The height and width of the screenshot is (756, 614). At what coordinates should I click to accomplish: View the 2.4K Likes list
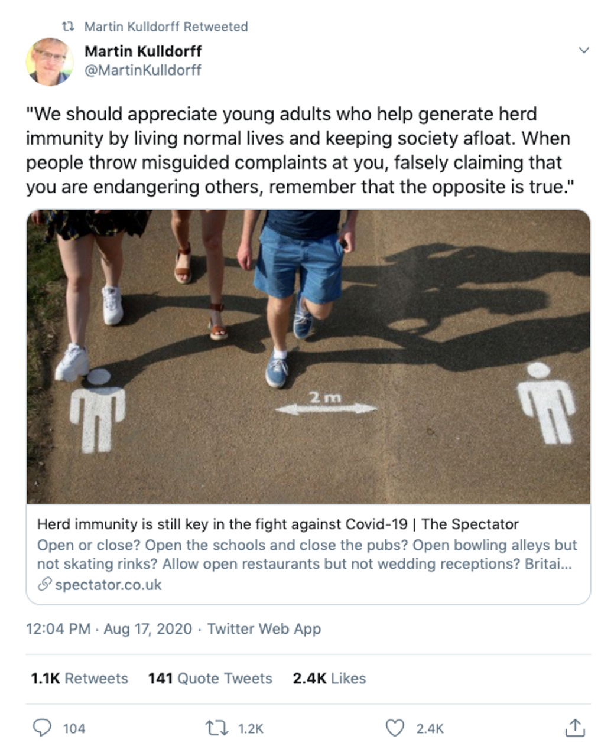(329, 678)
